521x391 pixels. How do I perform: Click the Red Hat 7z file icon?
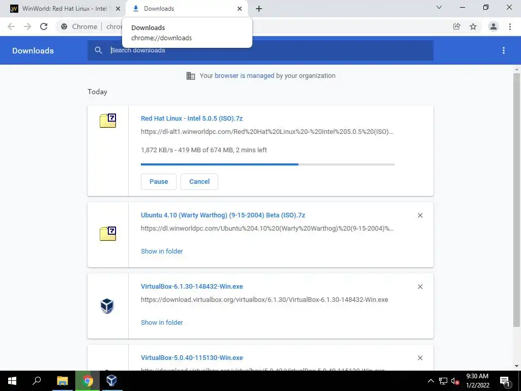tap(108, 121)
